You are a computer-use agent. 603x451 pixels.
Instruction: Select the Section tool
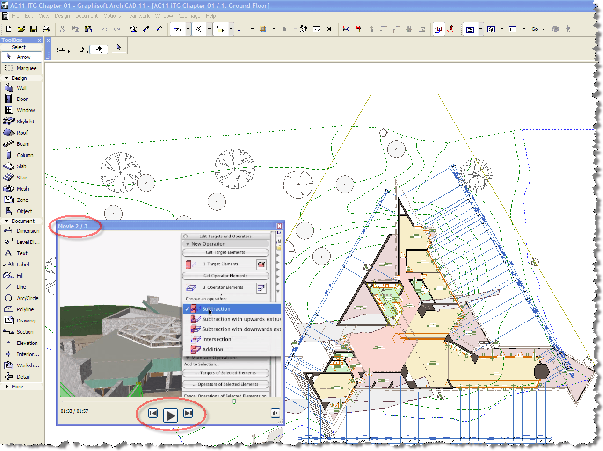click(x=22, y=332)
